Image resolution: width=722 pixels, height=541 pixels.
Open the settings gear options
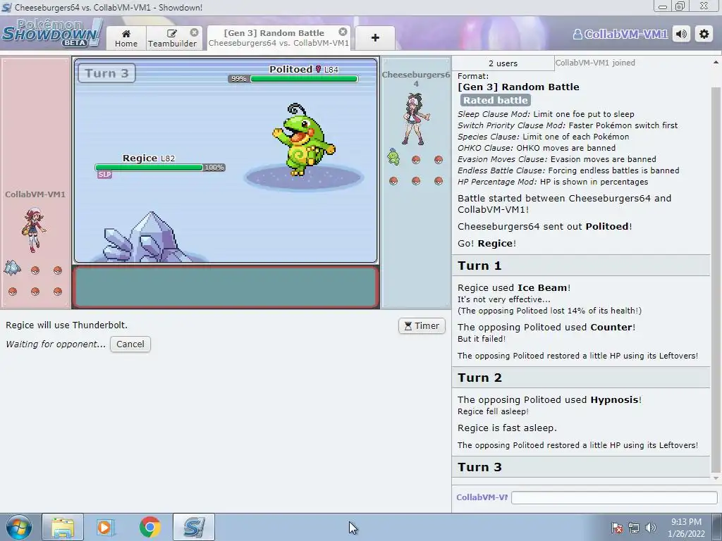(704, 34)
